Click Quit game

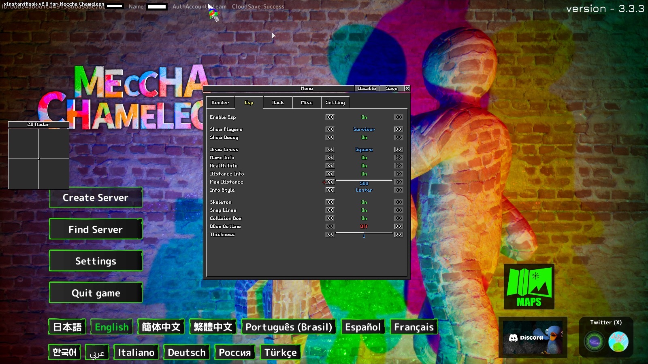click(96, 292)
